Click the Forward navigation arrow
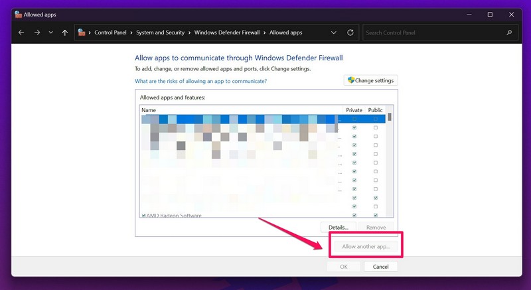Image resolution: width=531 pixels, height=290 pixels. [37, 32]
